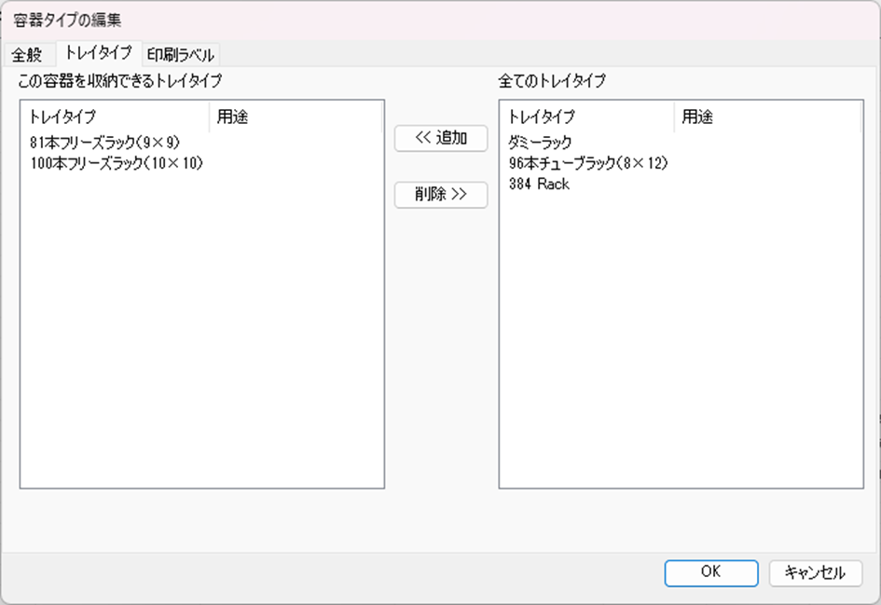Image resolution: width=881 pixels, height=605 pixels.
Task: Confirm the dialog with OK
Action: click(x=710, y=572)
